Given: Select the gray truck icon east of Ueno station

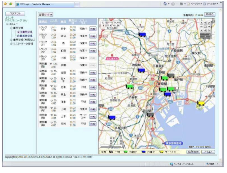Looking at the screenshot, I should coord(171,75).
